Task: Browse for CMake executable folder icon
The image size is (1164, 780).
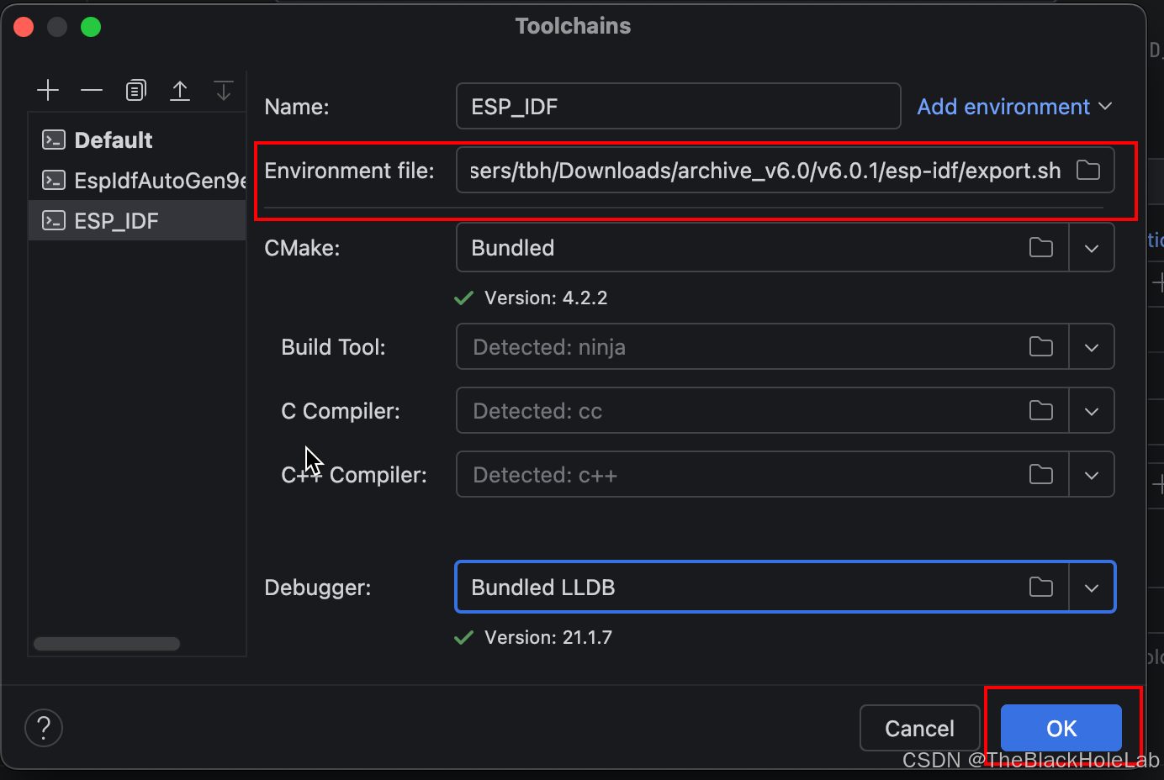Action: 1041,247
